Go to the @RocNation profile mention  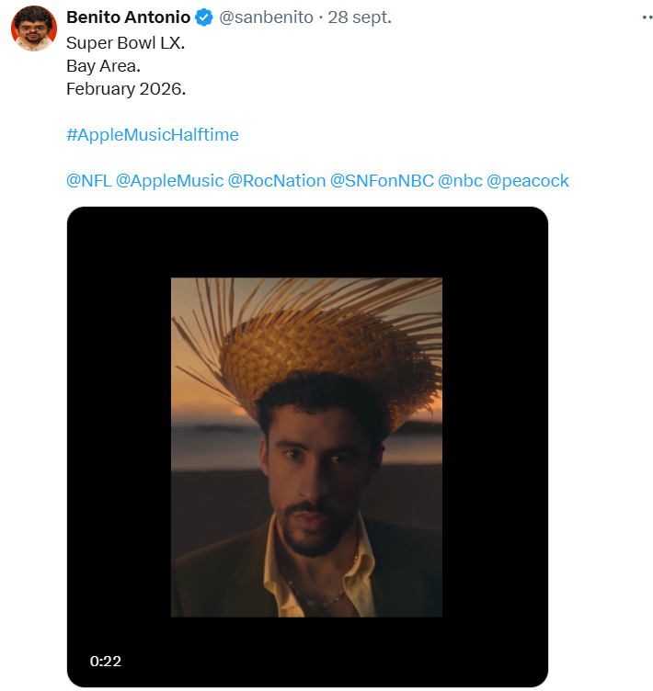click(277, 181)
